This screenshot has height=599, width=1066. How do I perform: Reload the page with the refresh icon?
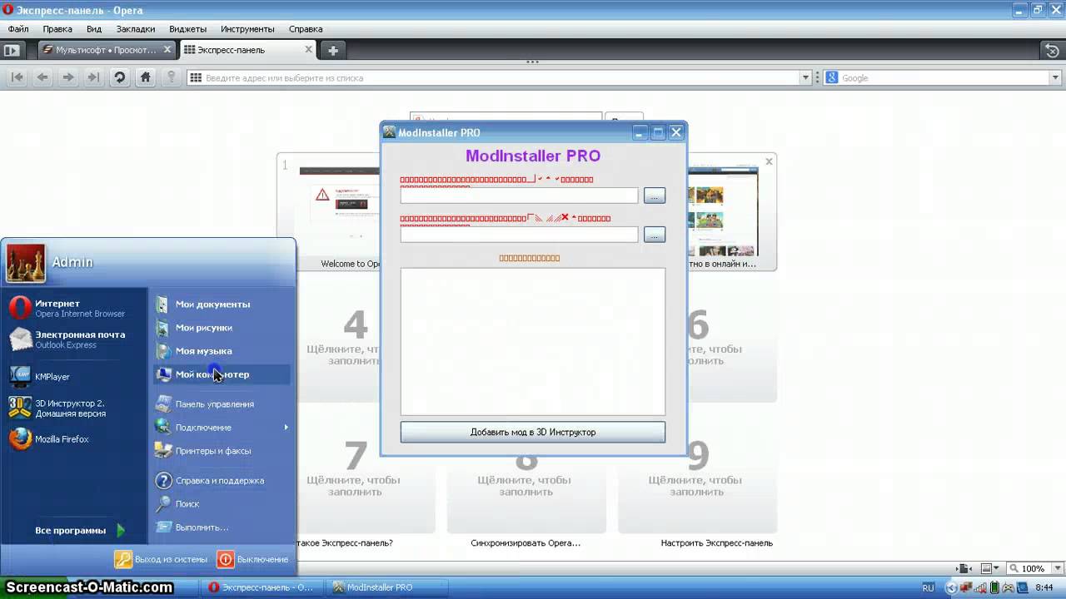click(x=120, y=77)
